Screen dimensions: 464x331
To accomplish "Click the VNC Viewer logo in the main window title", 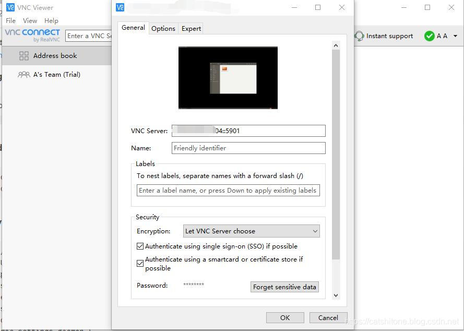I will click(x=10, y=7).
